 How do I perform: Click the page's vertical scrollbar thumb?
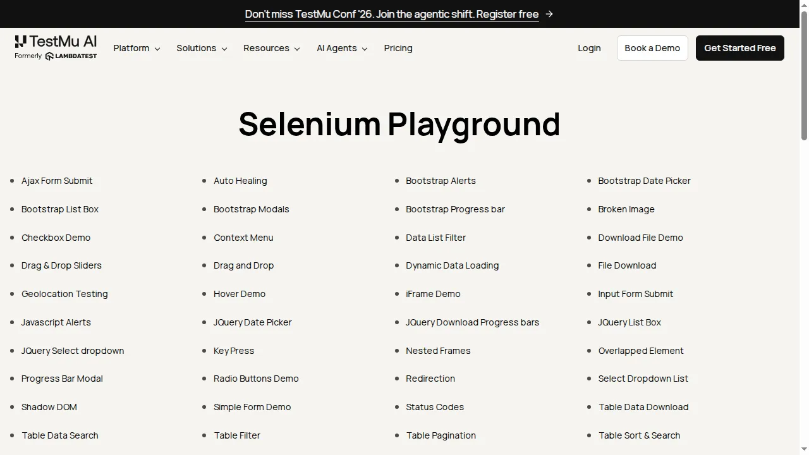coord(804,75)
